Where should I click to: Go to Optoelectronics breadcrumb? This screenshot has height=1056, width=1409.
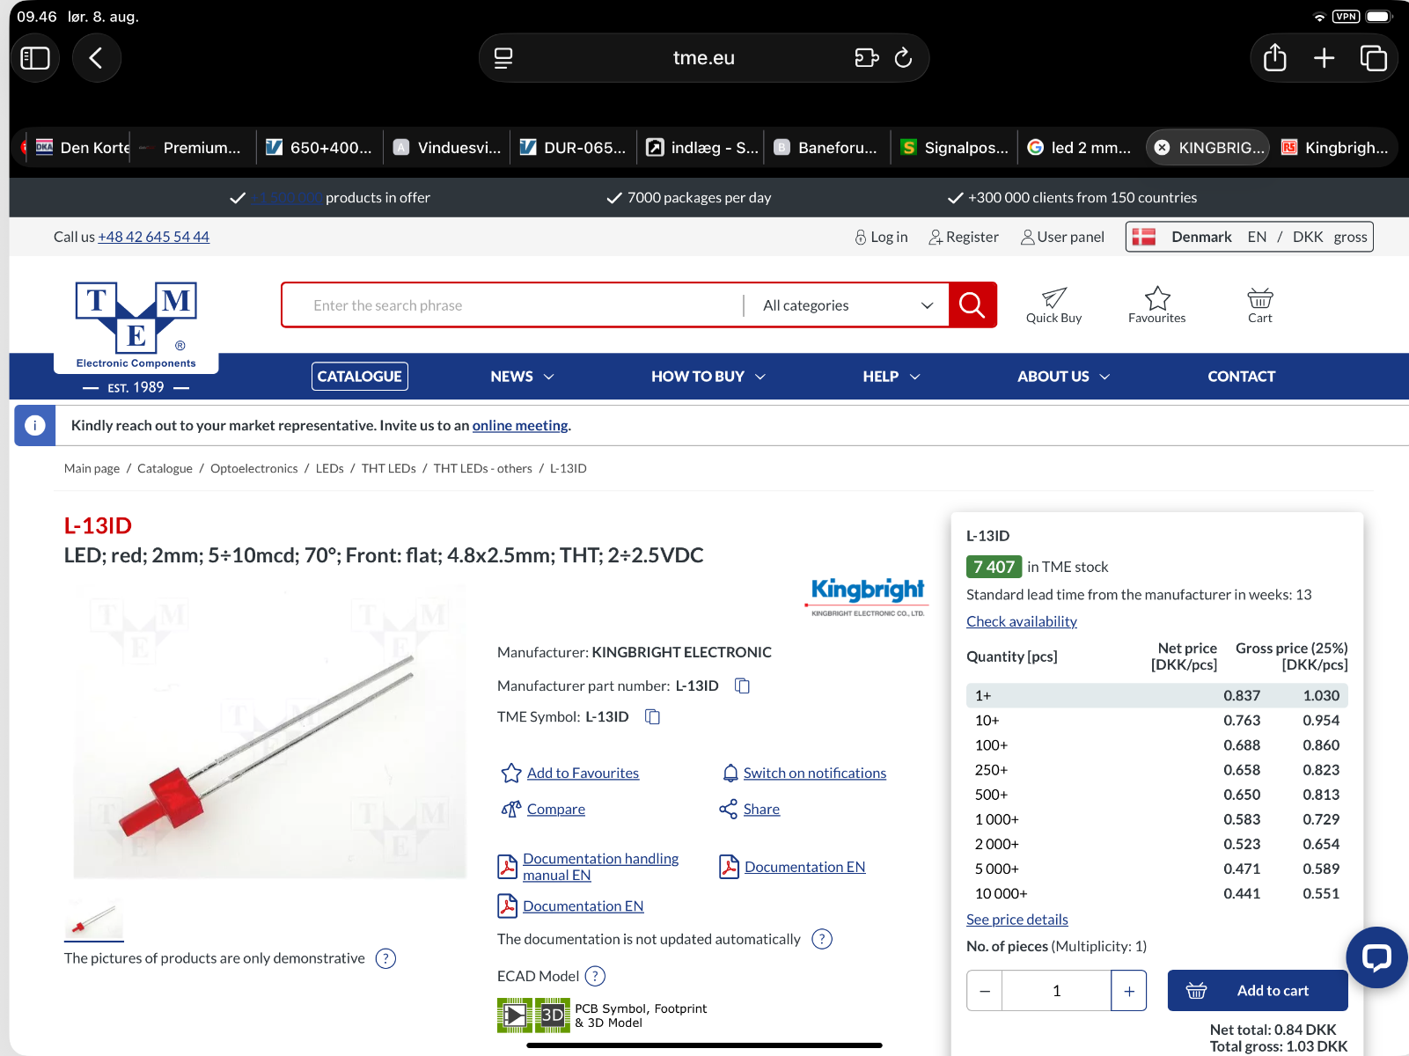tap(254, 468)
